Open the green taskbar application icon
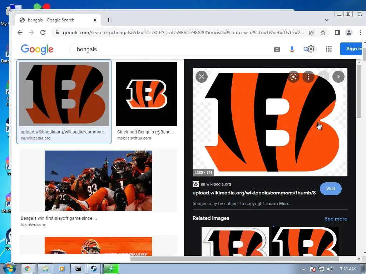This screenshot has width=366, height=274. (111, 269)
